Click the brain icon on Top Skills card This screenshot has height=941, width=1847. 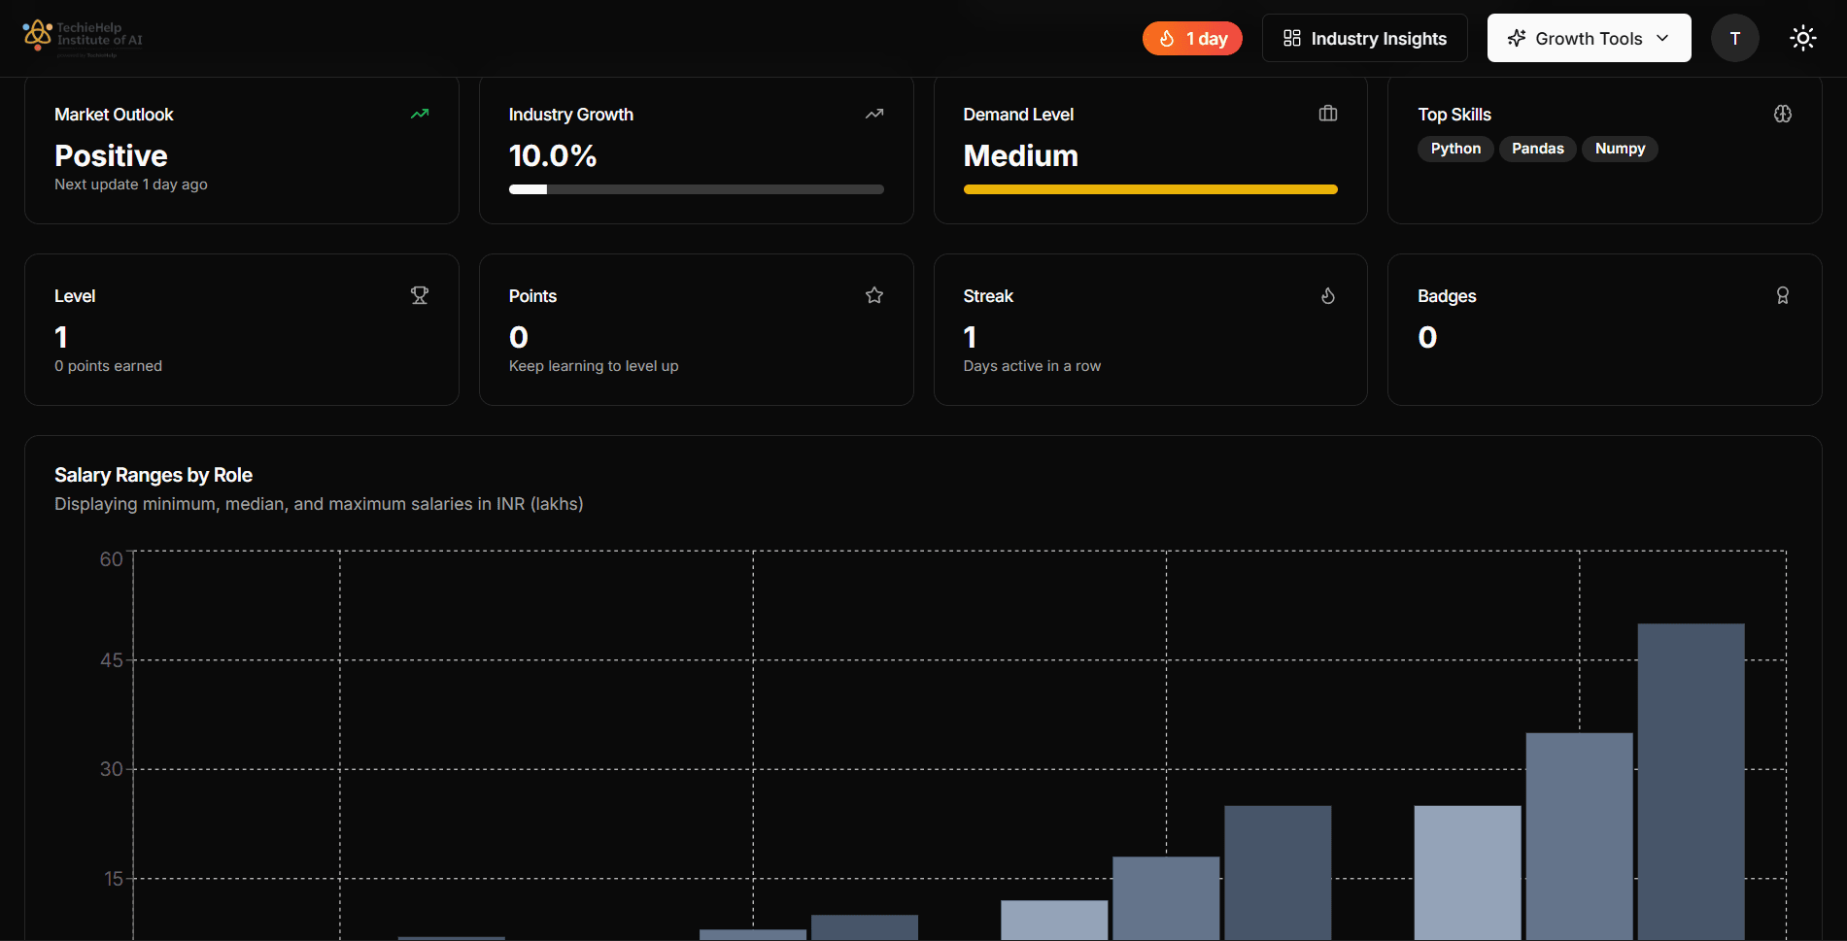[x=1783, y=114]
